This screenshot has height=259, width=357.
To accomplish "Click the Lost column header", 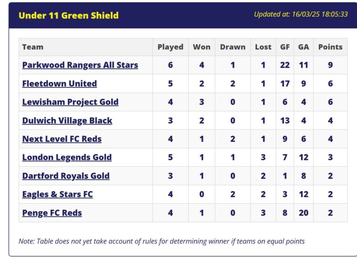I will [263, 47].
